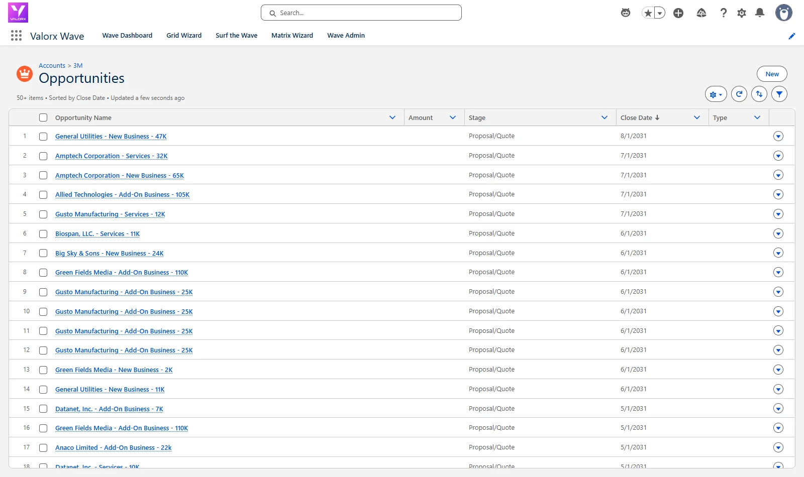This screenshot has height=477, width=804.
Task: Open the Opportunity Name column menu chevron
Action: 392,117
